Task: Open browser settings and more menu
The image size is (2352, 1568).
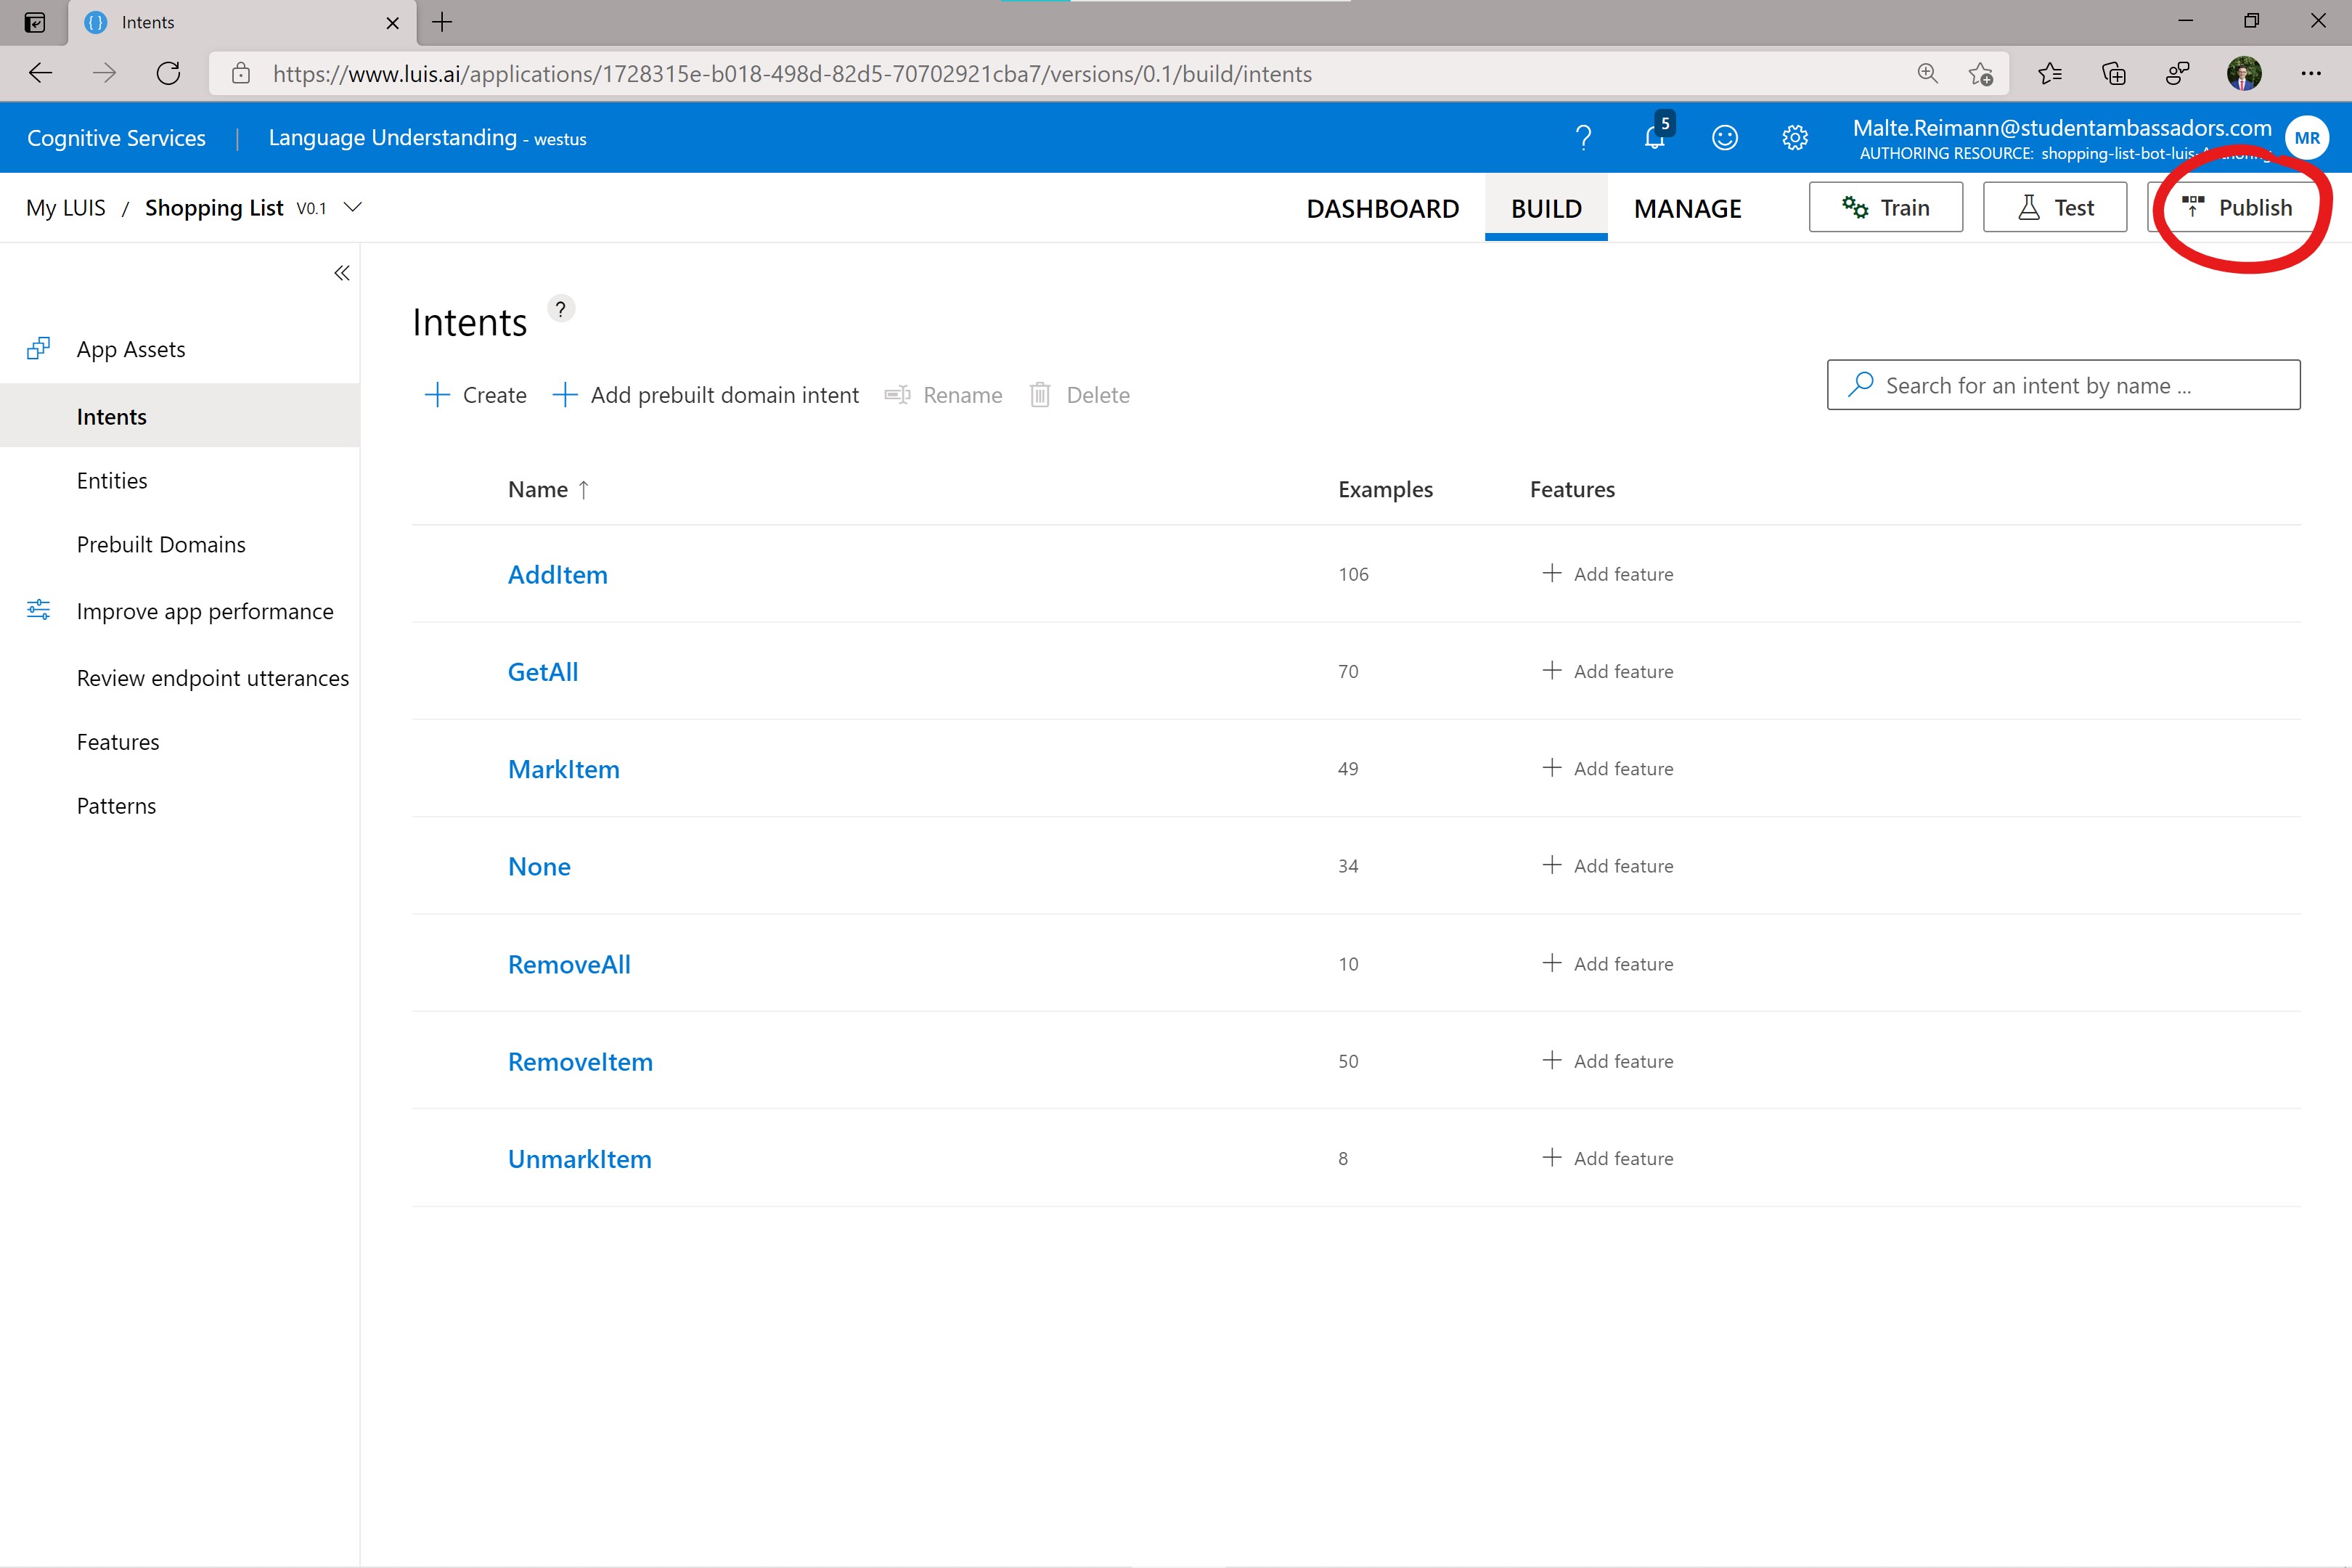Action: 2310,73
